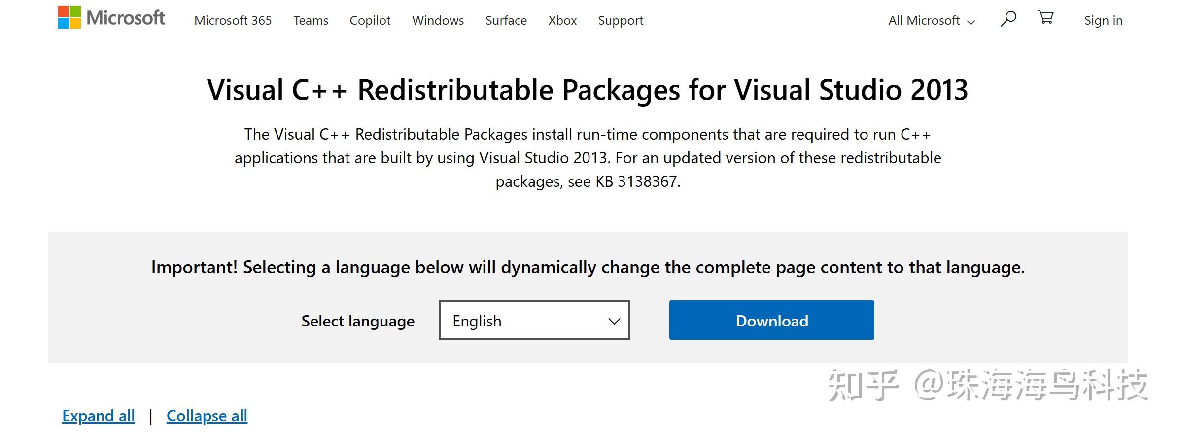The width and height of the screenshot is (1179, 433).
Task: Open the shopping cart icon
Action: click(1045, 18)
